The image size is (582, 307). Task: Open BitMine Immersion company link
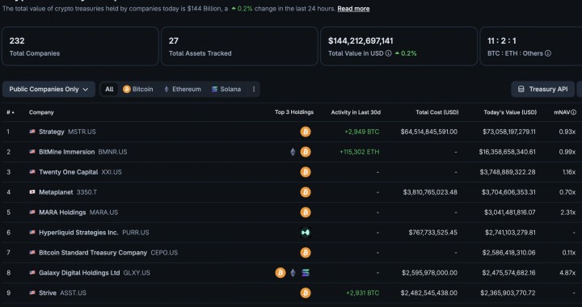67,152
